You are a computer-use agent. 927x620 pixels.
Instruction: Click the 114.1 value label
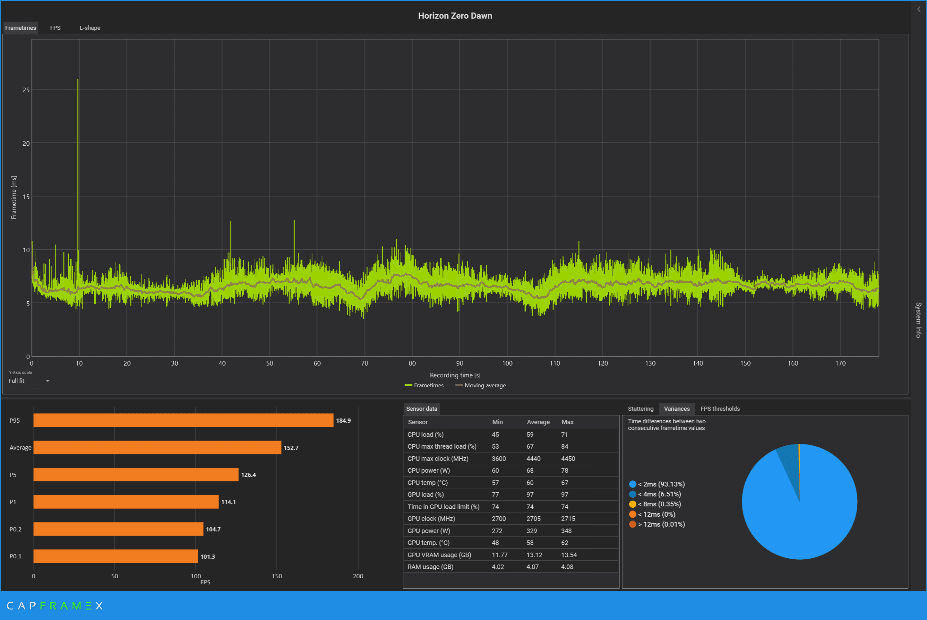228,502
